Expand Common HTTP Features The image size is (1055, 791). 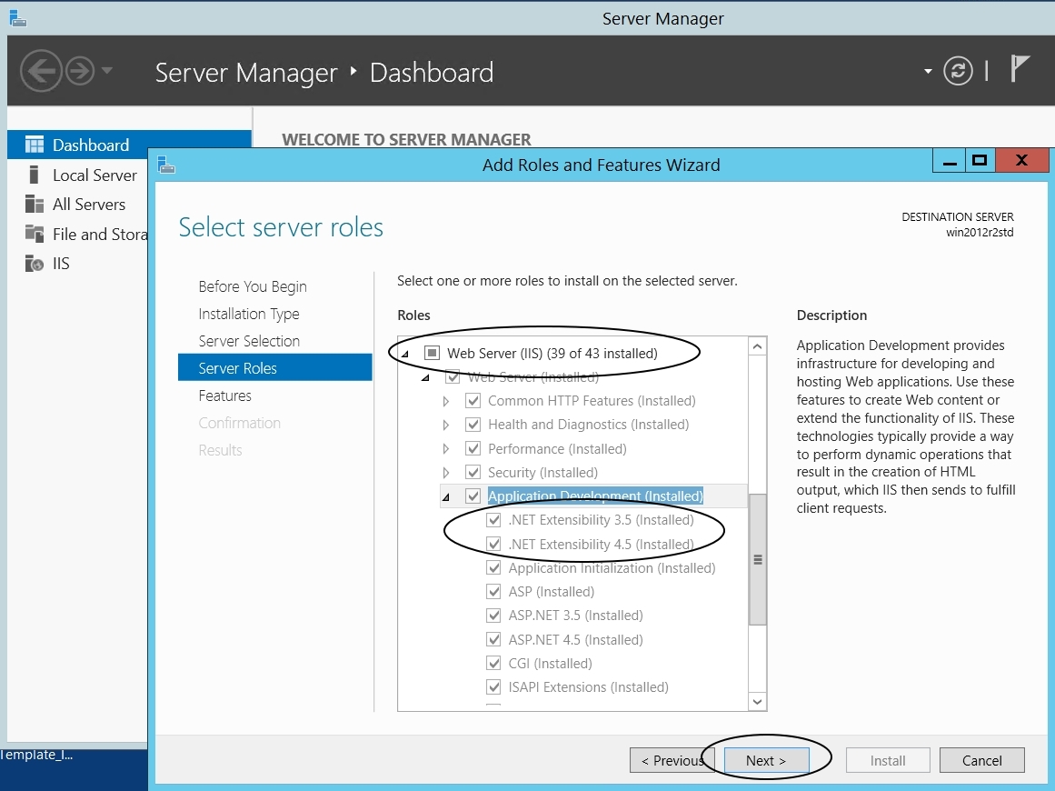[x=446, y=401]
